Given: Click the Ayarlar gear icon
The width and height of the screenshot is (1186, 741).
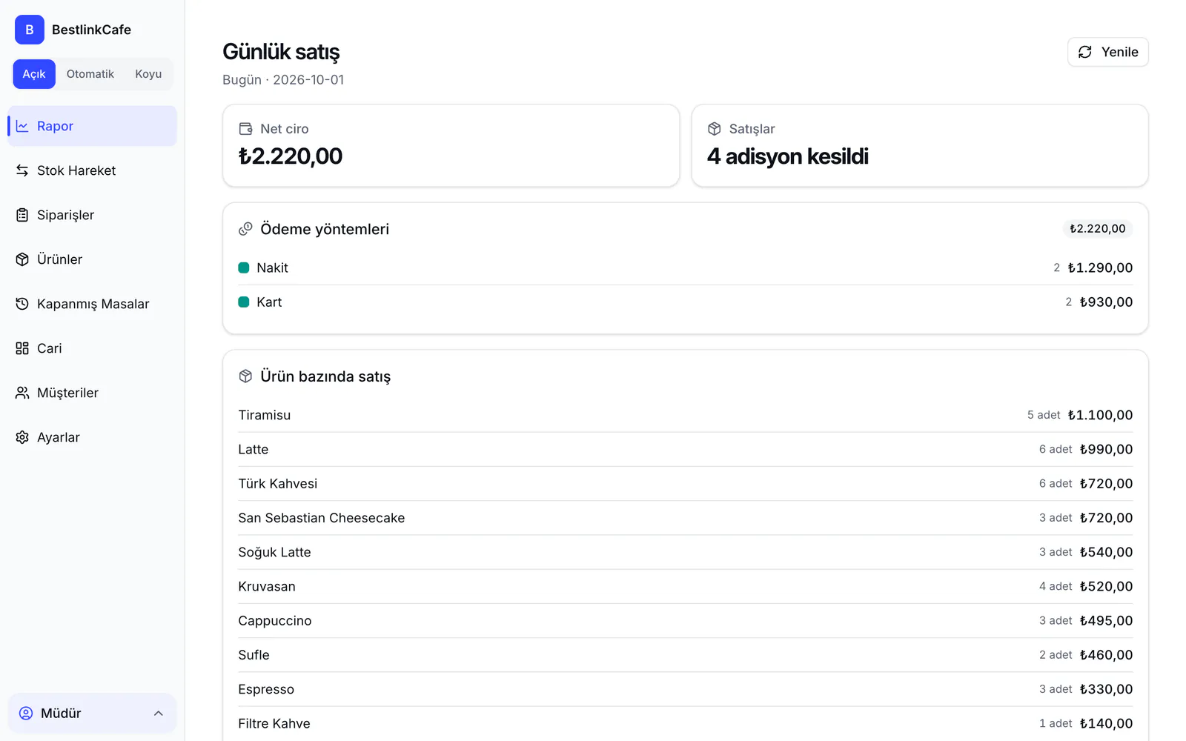Looking at the screenshot, I should 22,437.
